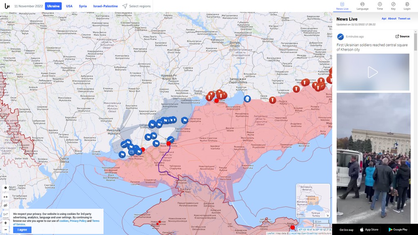Click the I agree button

pyautogui.click(x=22, y=230)
